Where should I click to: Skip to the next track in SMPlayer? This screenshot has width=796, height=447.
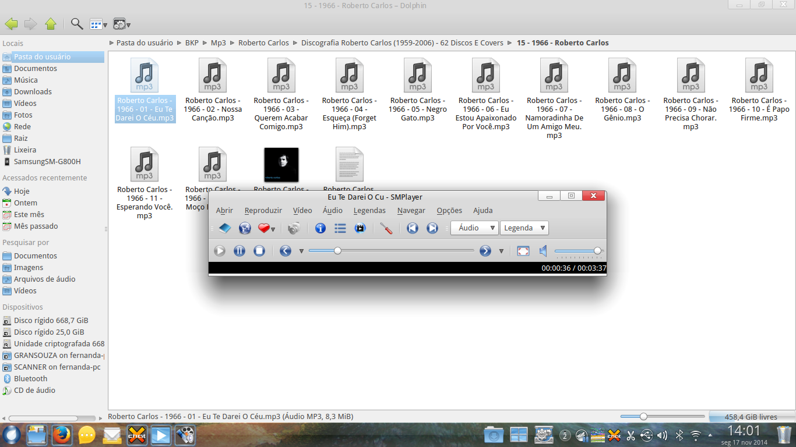[432, 228]
